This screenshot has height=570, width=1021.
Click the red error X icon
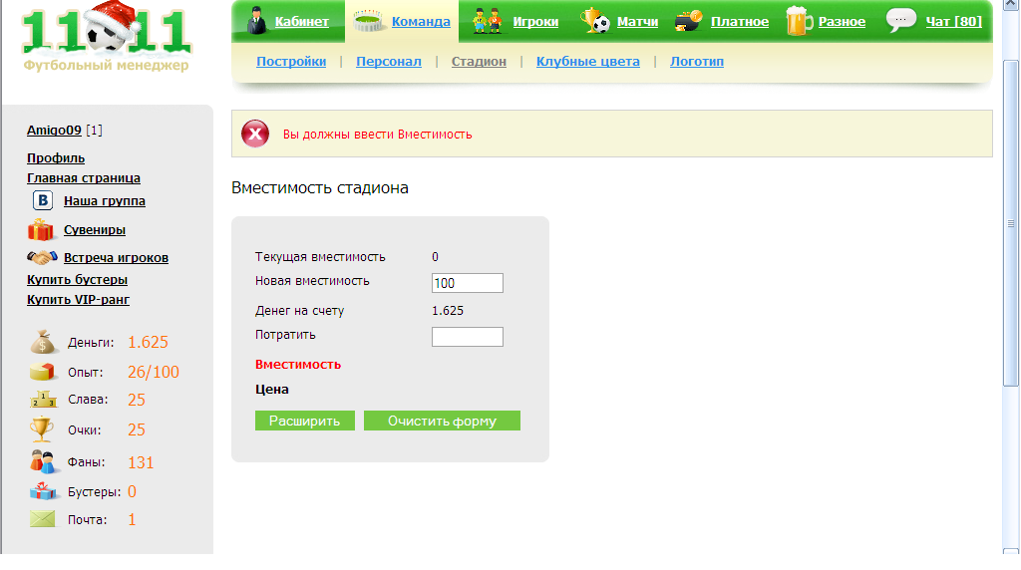click(x=255, y=135)
